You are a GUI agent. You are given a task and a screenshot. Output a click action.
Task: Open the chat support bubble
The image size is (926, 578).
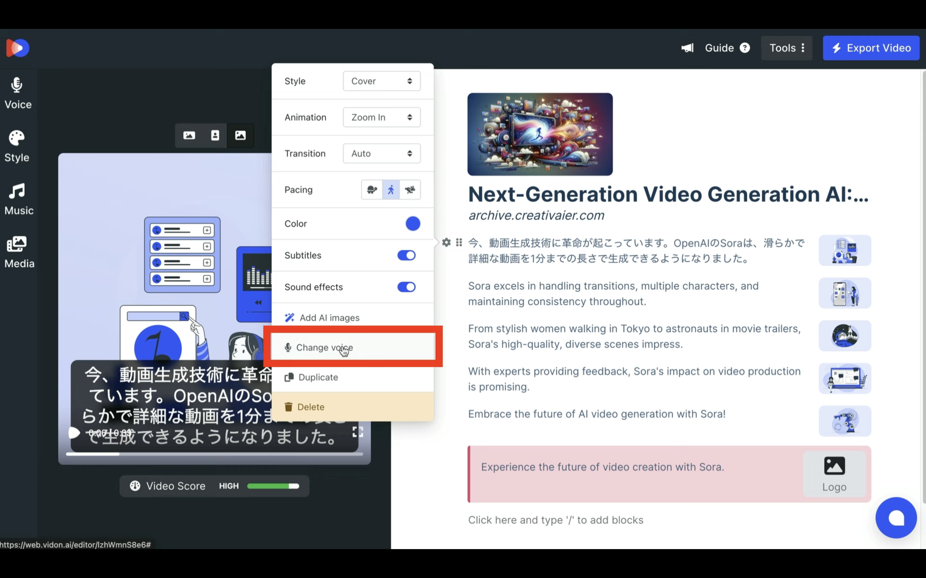pyautogui.click(x=896, y=518)
